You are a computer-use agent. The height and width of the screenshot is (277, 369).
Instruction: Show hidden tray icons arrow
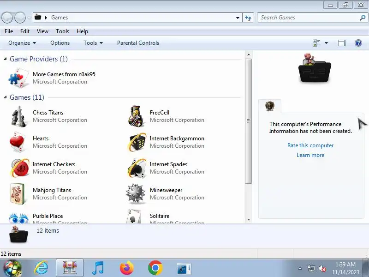pyautogui.click(x=300, y=268)
